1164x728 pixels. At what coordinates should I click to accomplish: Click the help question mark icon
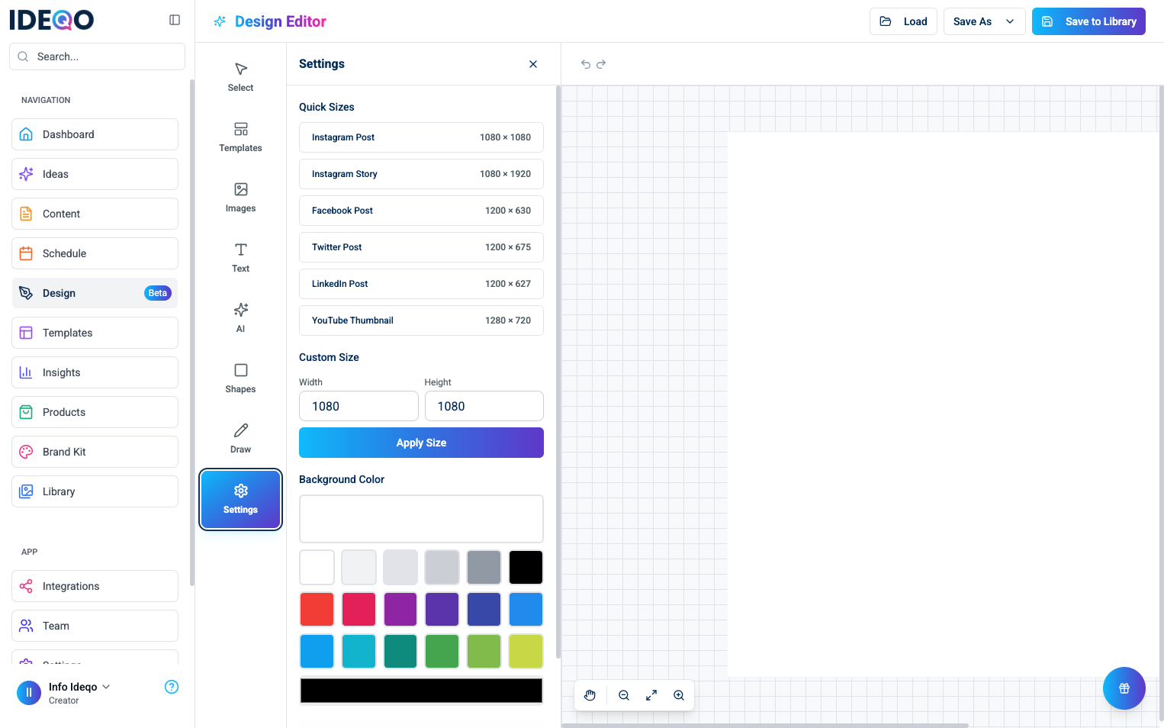pos(172,687)
